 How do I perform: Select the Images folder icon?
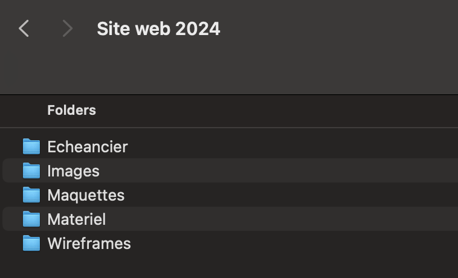coord(31,171)
